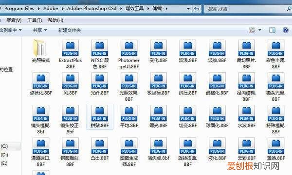Select the 光照效果.8BF plug-in file
The width and height of the screenshot is (292, 175).
pyautogui.click(x=129, y=86)
